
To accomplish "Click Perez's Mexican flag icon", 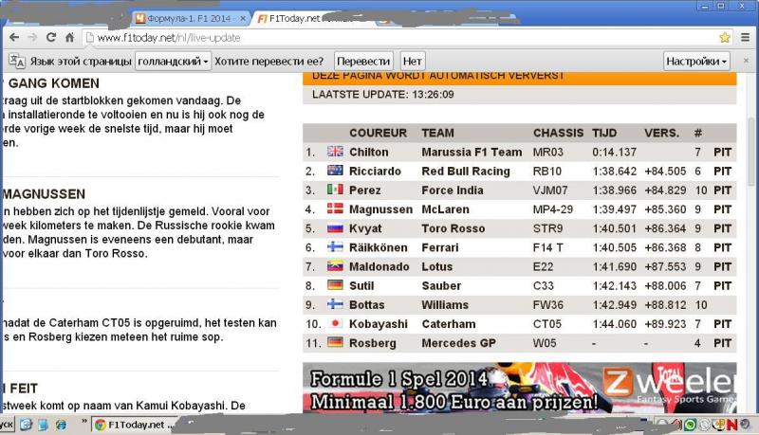I will [x=335, y=190].
